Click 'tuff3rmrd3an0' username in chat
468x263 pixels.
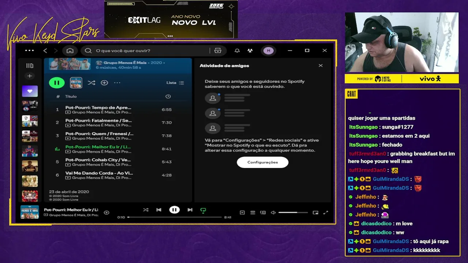(367, 154)
